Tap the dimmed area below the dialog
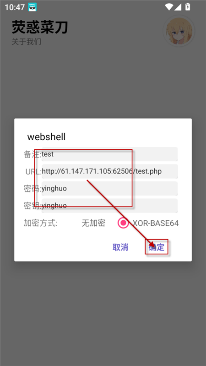Image resolution: width=206 pixels, height=366 pixels. (x=103, y=313)
